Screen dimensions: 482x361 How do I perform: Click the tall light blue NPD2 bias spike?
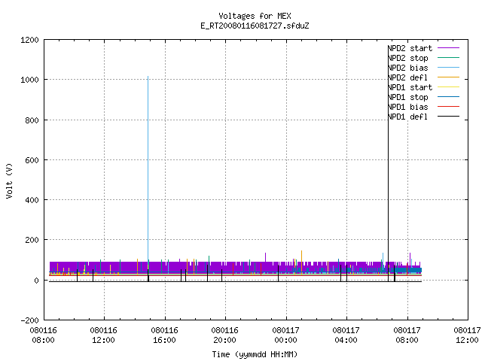pos(148,168)
